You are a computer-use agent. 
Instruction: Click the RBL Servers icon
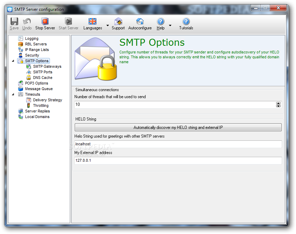click(x=21, y=44)
